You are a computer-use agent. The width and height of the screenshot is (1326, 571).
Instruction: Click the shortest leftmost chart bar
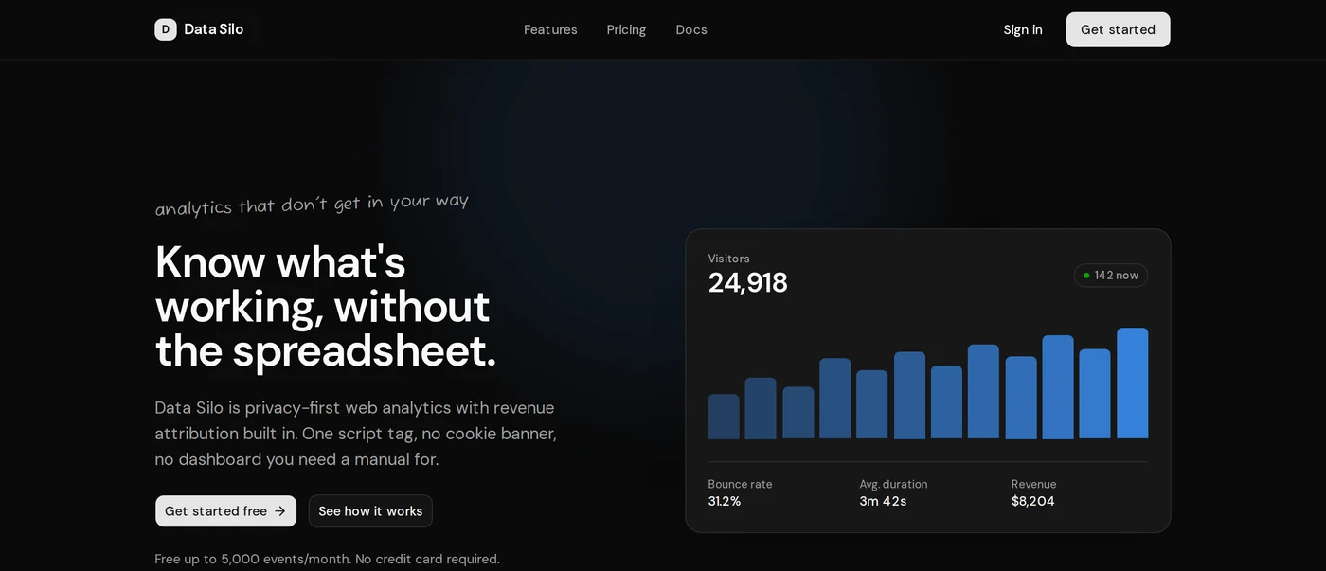(724, 417)
